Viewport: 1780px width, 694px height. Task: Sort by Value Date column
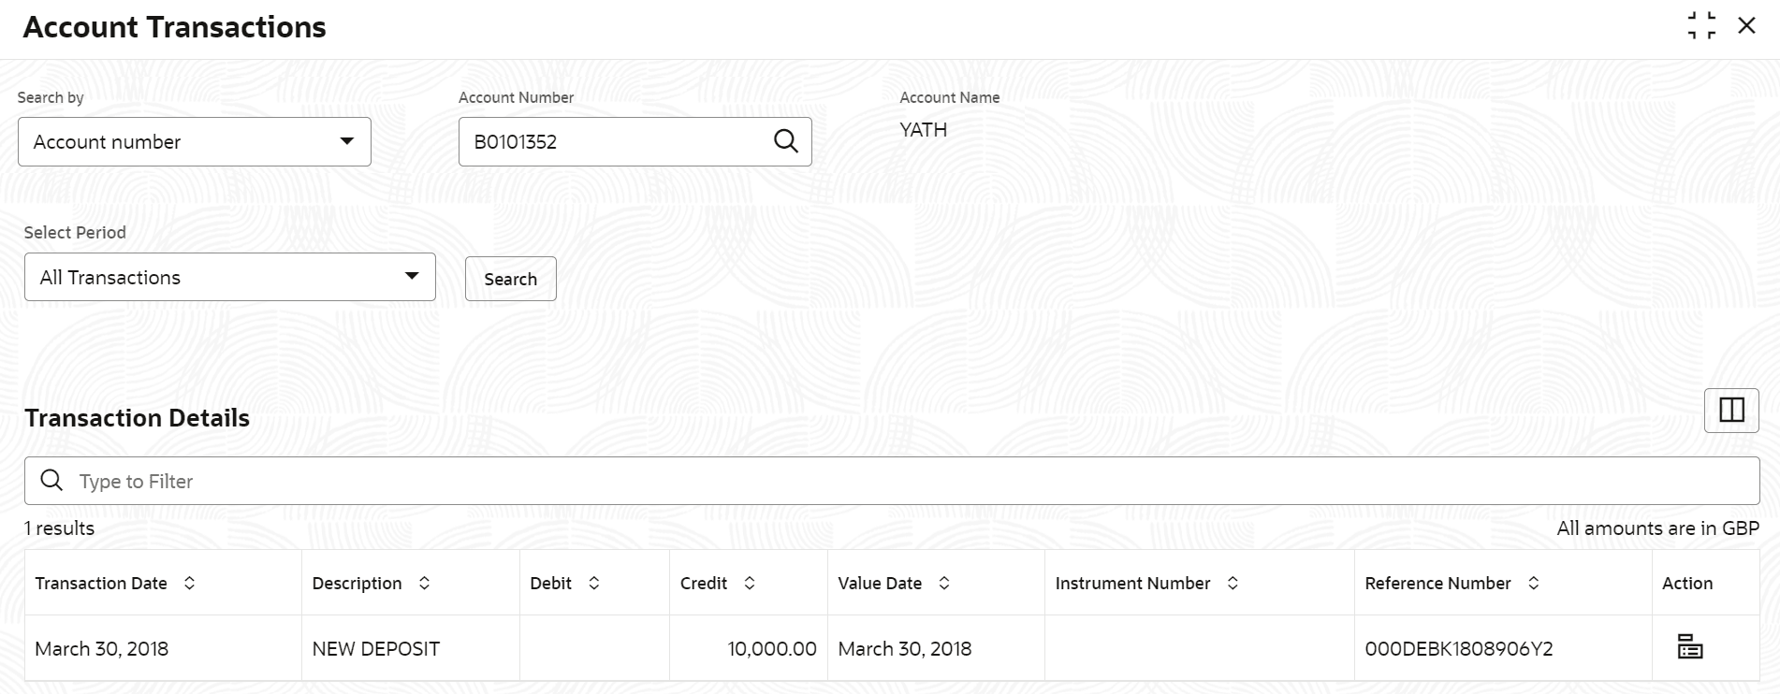click(x=944, y=584)
